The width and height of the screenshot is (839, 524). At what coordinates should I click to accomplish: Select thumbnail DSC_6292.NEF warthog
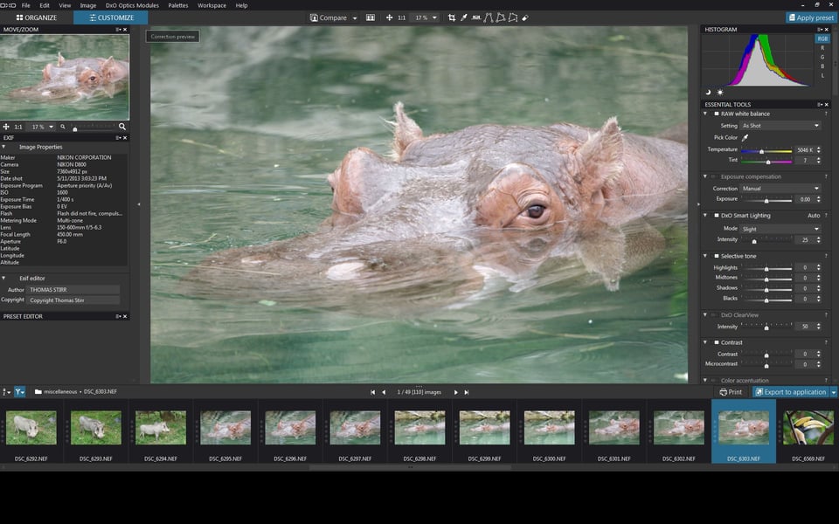tap(31, 428)
